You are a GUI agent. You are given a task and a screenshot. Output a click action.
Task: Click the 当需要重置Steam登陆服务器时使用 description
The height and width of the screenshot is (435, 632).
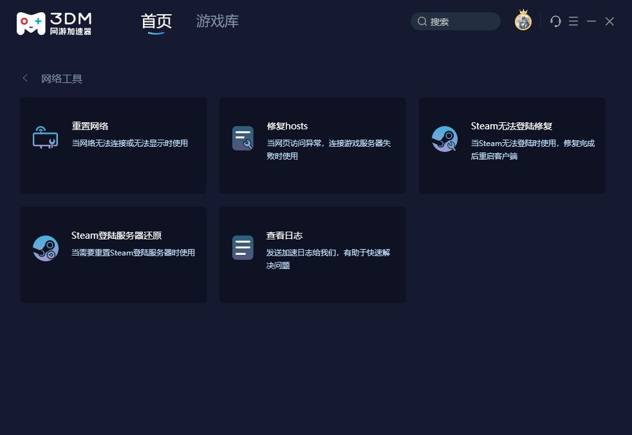pyautogui.click(x=133, y=252)
